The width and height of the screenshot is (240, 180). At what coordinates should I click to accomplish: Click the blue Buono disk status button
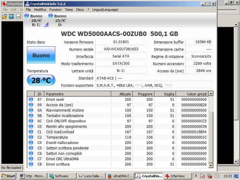pos(41,55)
